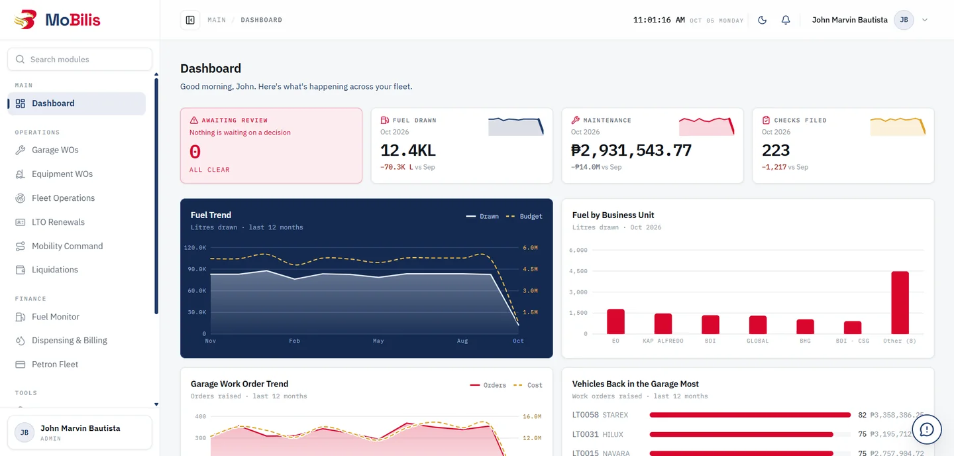Image resolution: width=954 pixels, height=456 pixels.
Task: Toggle the Budget series in Fuel Trend legend
Action: 524,217
